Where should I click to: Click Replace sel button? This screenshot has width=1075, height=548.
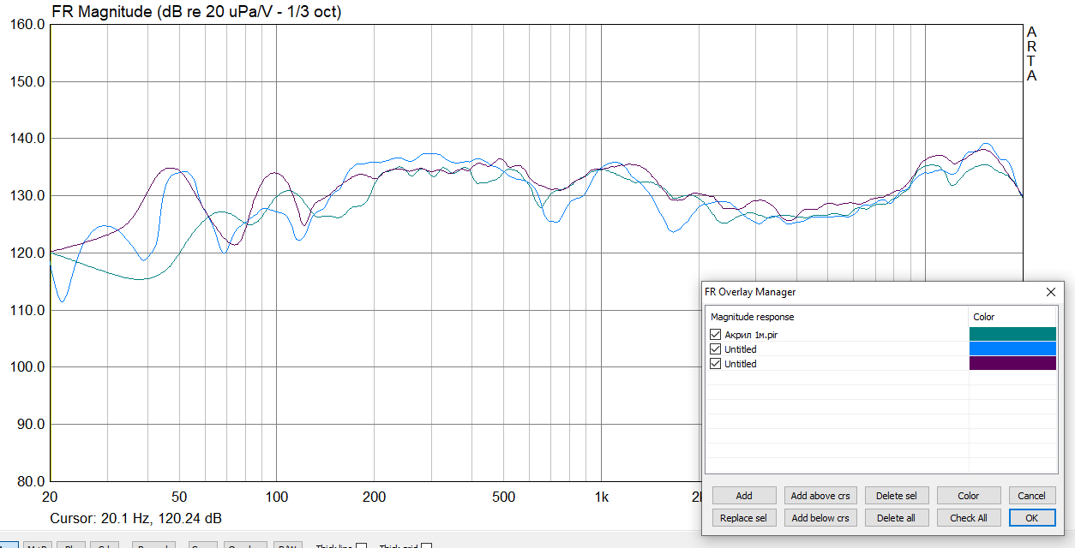pyautogui.click(x=744, y=518)
